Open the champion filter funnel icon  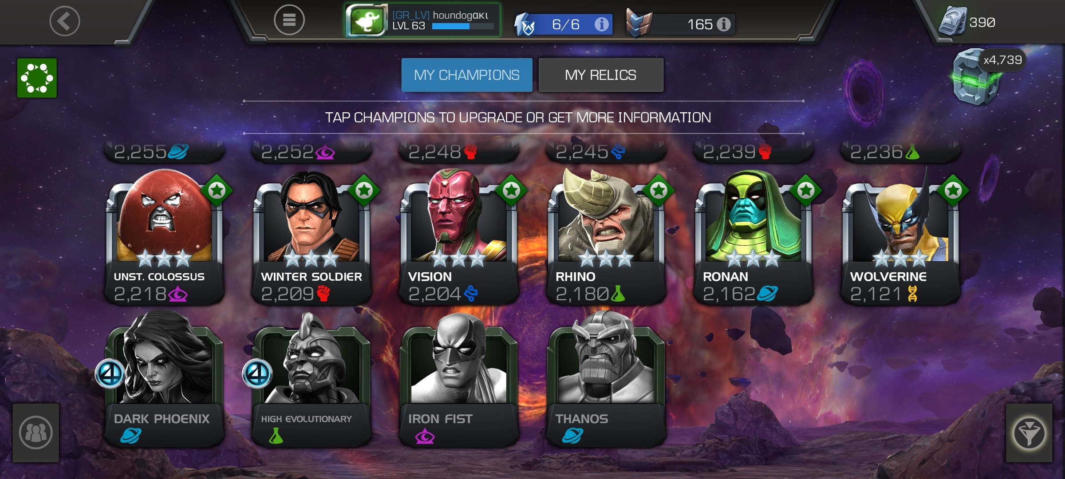pos(1029,433)
